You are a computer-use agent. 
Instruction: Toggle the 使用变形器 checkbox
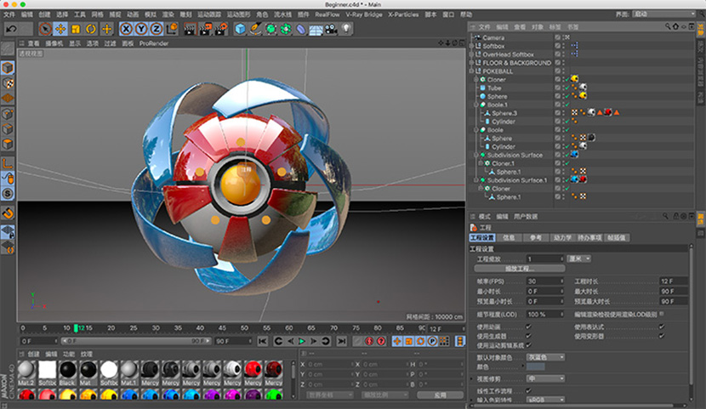click(662, 336)
